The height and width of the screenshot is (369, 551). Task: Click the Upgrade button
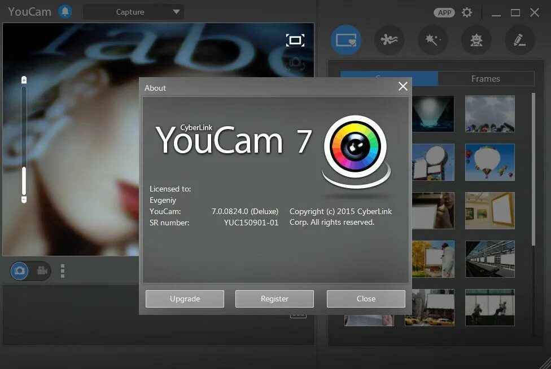point(185,299)
